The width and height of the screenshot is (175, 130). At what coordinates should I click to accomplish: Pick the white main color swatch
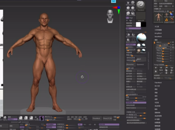click(138, 24)
